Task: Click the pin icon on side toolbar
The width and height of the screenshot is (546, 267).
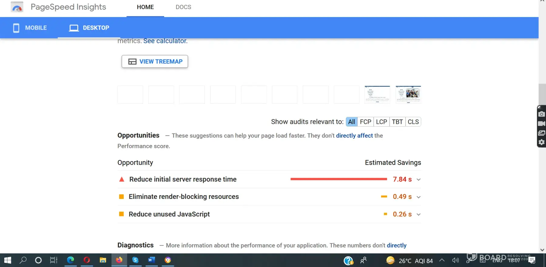Action: pos(539,107)
